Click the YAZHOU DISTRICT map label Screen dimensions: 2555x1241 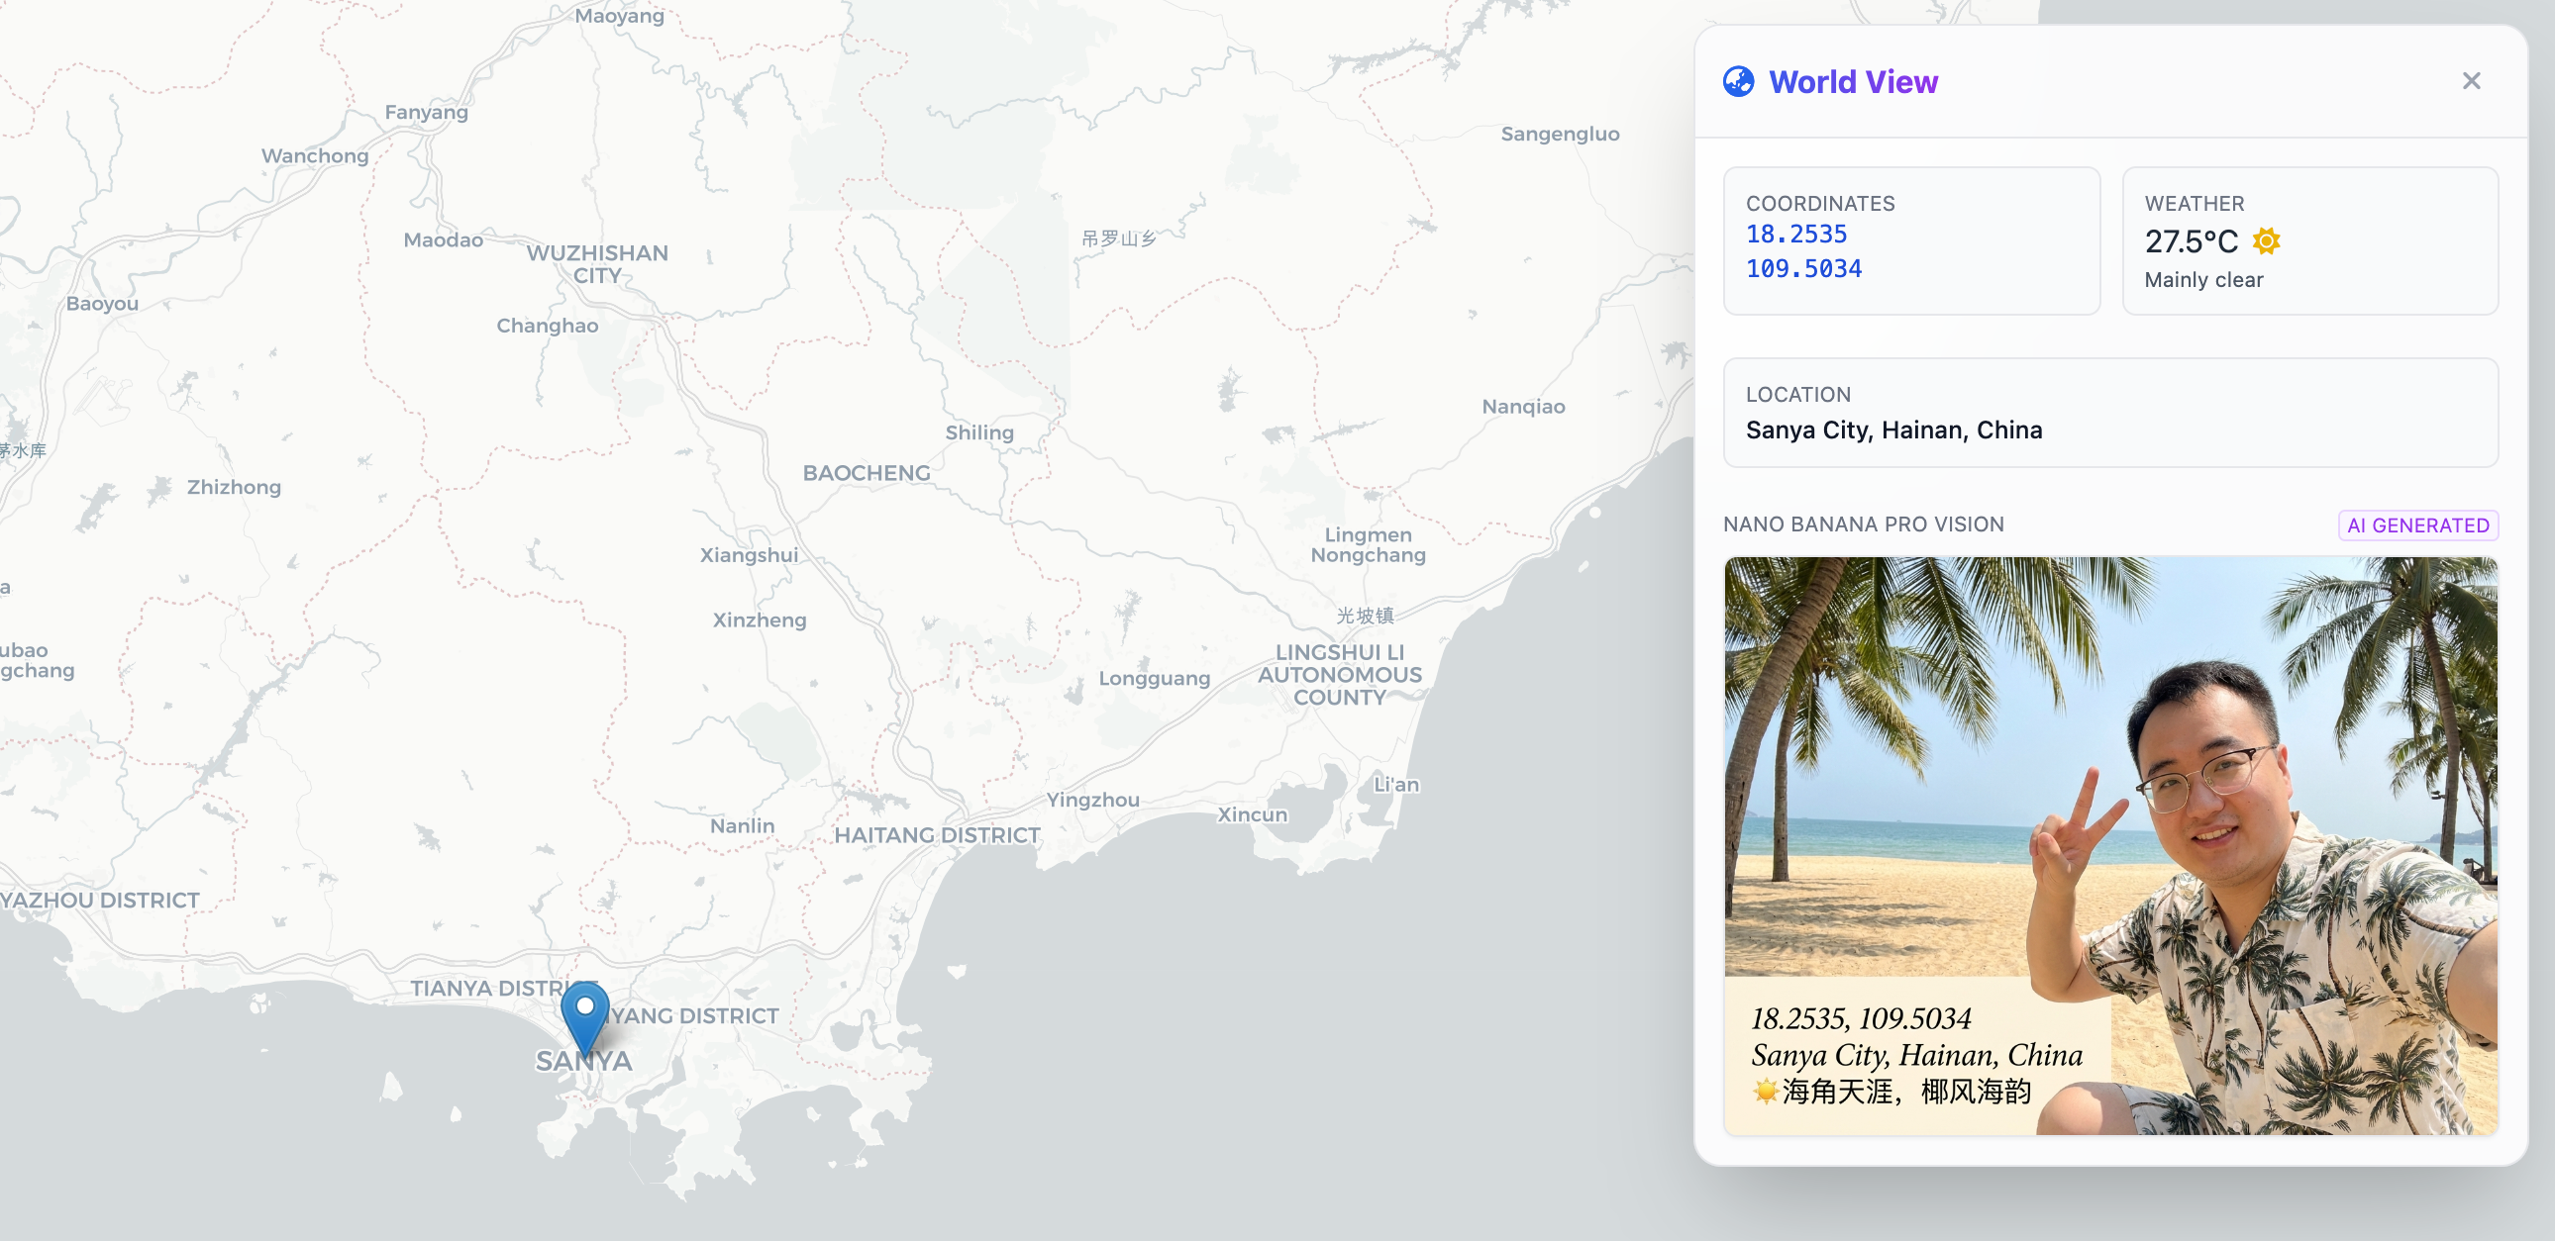pyautogui.click(x=100, y=900)
